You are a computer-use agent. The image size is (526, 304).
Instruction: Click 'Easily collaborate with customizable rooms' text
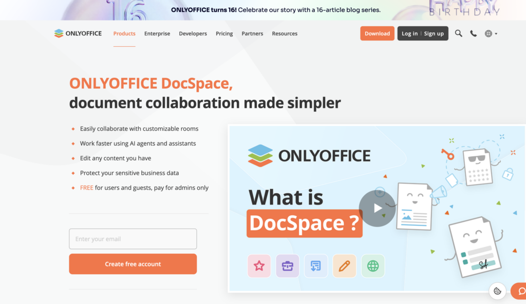click(139, 129)
